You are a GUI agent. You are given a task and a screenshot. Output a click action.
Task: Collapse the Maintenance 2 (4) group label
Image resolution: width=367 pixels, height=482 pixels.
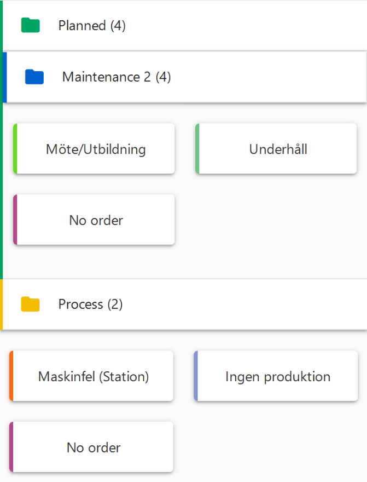click(116, 77)
